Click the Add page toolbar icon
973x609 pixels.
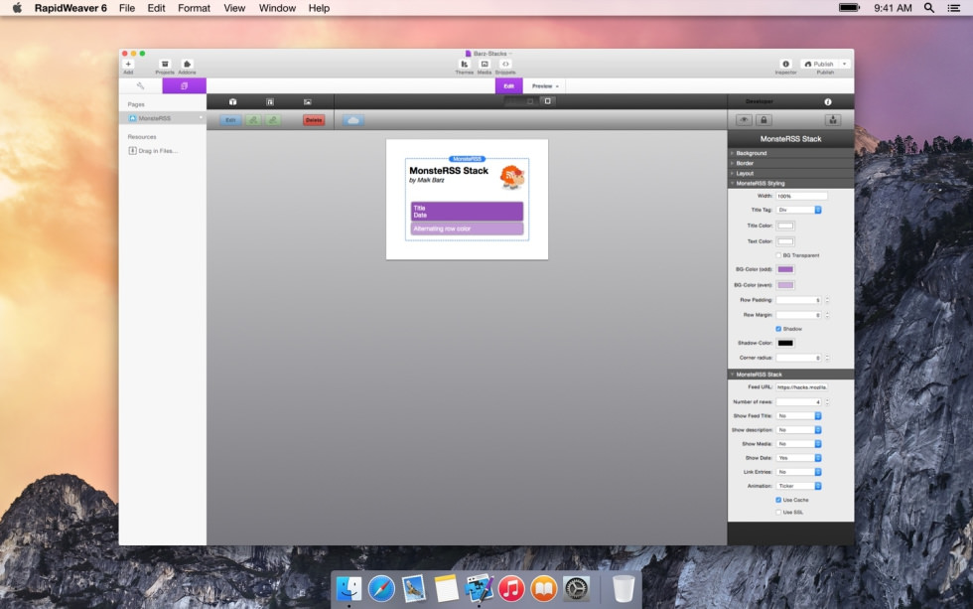[128, 64]
